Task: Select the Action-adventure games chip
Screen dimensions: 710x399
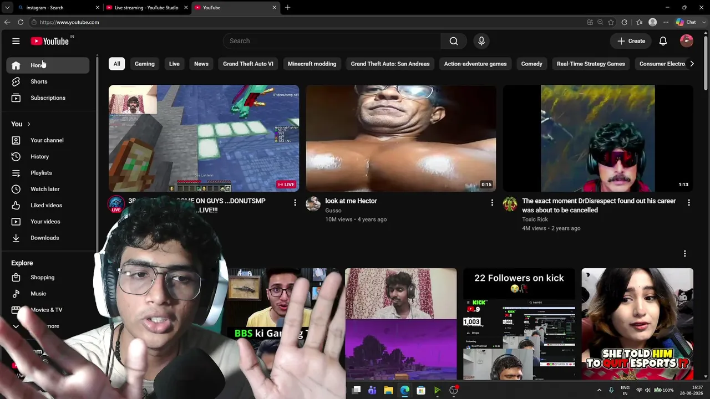Action: pos(475,64)
